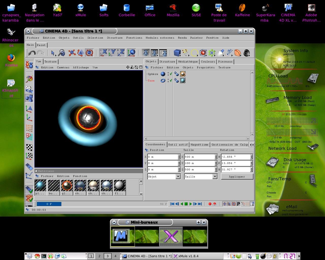Toggle the red record keyframe button
The image size is (325, 260).
coord(210,204)
